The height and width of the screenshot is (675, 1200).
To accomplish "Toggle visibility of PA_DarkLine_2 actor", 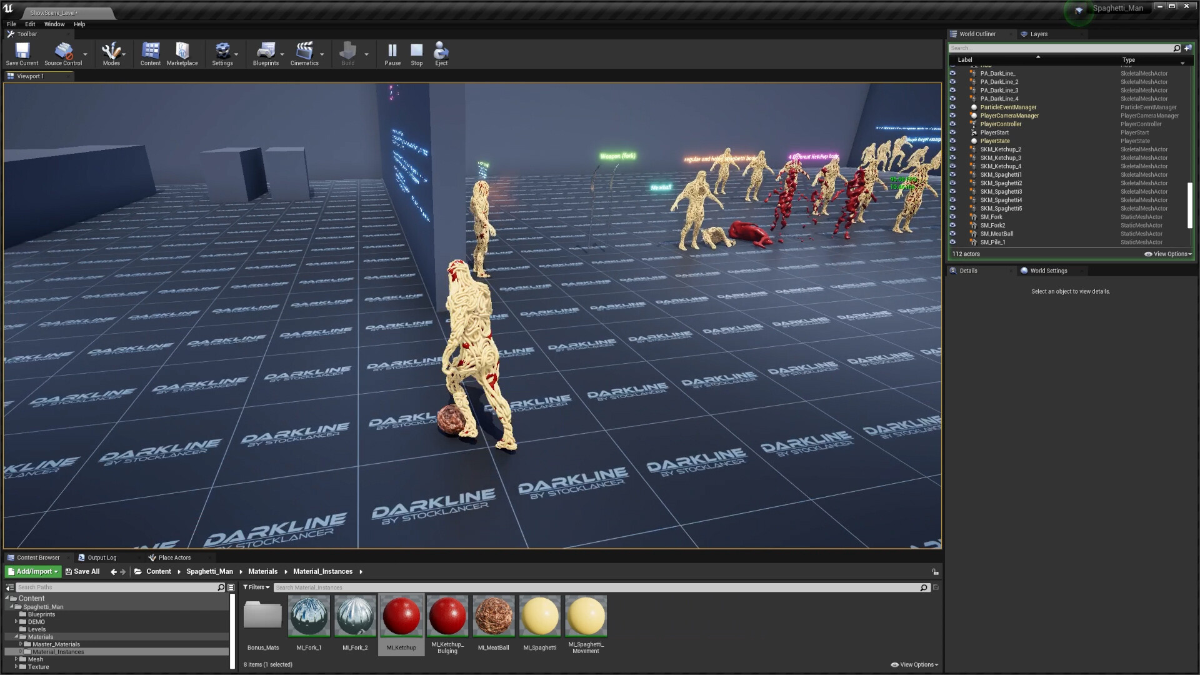I will [x=952, y=81].
